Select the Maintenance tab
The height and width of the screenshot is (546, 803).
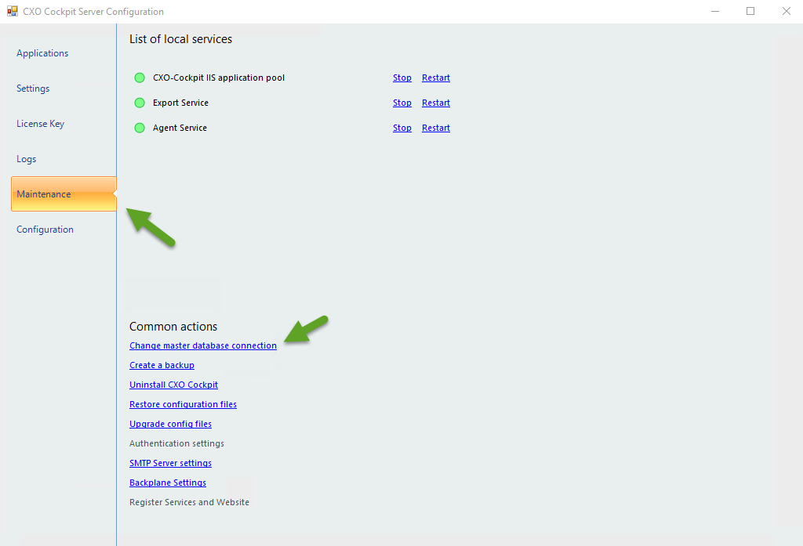[x=64, y=194]
